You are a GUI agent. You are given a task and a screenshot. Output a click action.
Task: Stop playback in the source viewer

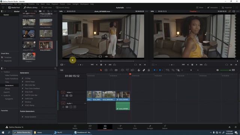point(101,65)
